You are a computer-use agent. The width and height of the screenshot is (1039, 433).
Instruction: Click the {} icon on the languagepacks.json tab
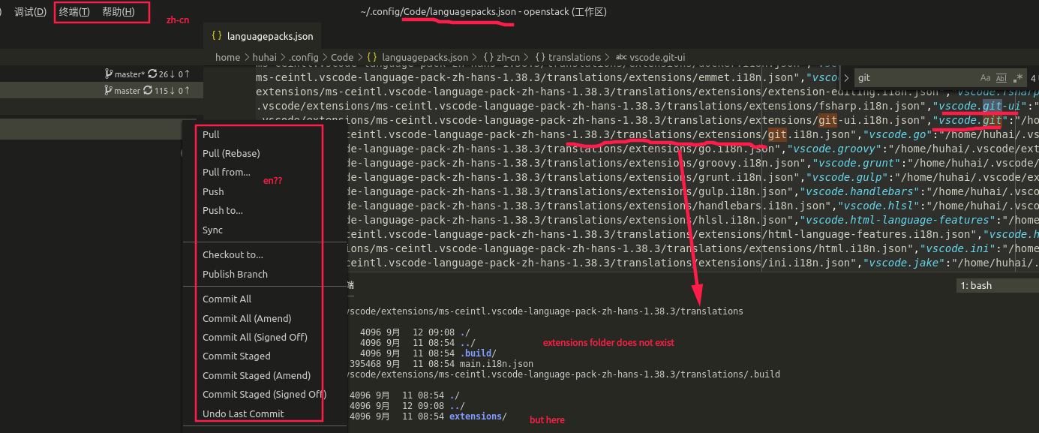click(218, 35)
